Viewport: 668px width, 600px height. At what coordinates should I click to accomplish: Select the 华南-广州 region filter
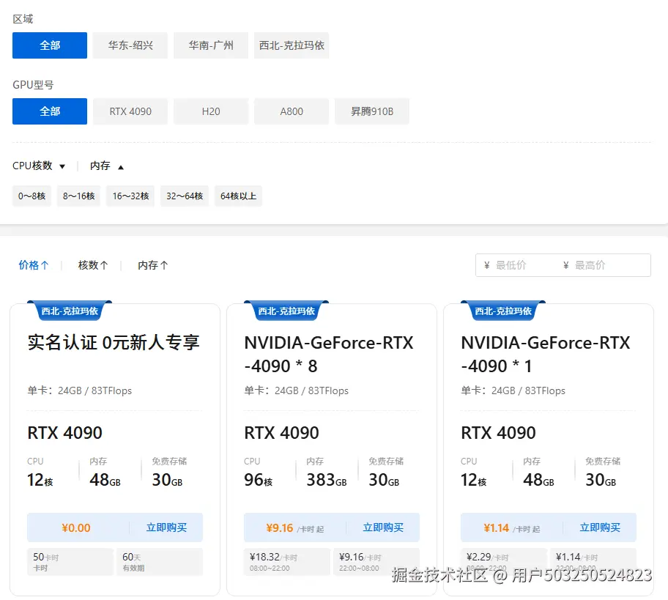(x=210, y=45)
